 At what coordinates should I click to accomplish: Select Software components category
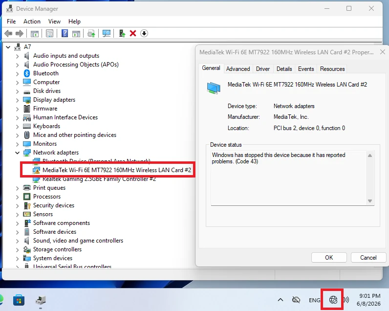coord(62,223)
